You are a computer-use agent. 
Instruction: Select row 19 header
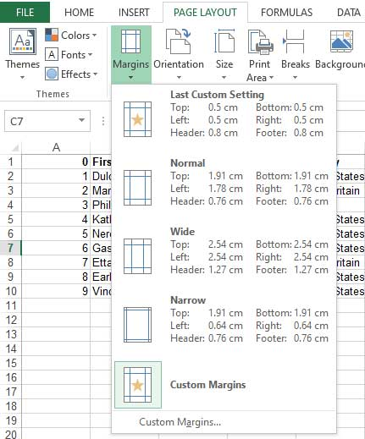coord(11,420)
